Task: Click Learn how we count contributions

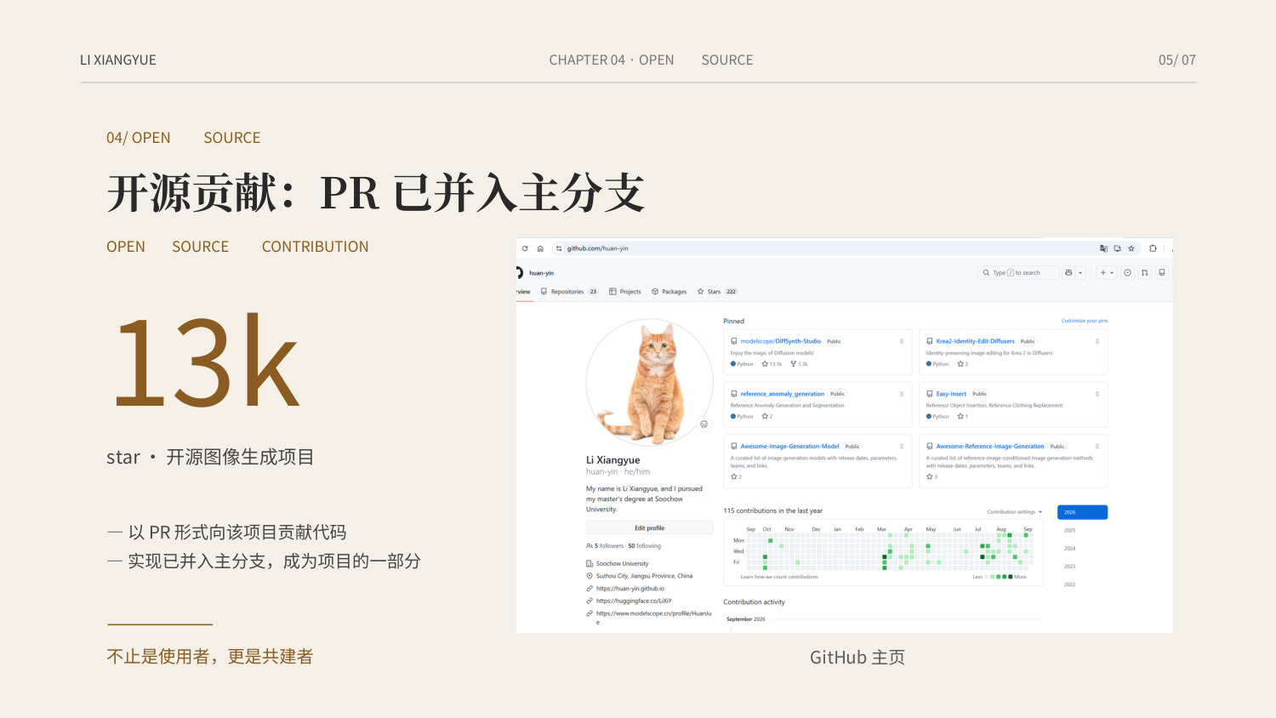Action: (x=779, y=577)
